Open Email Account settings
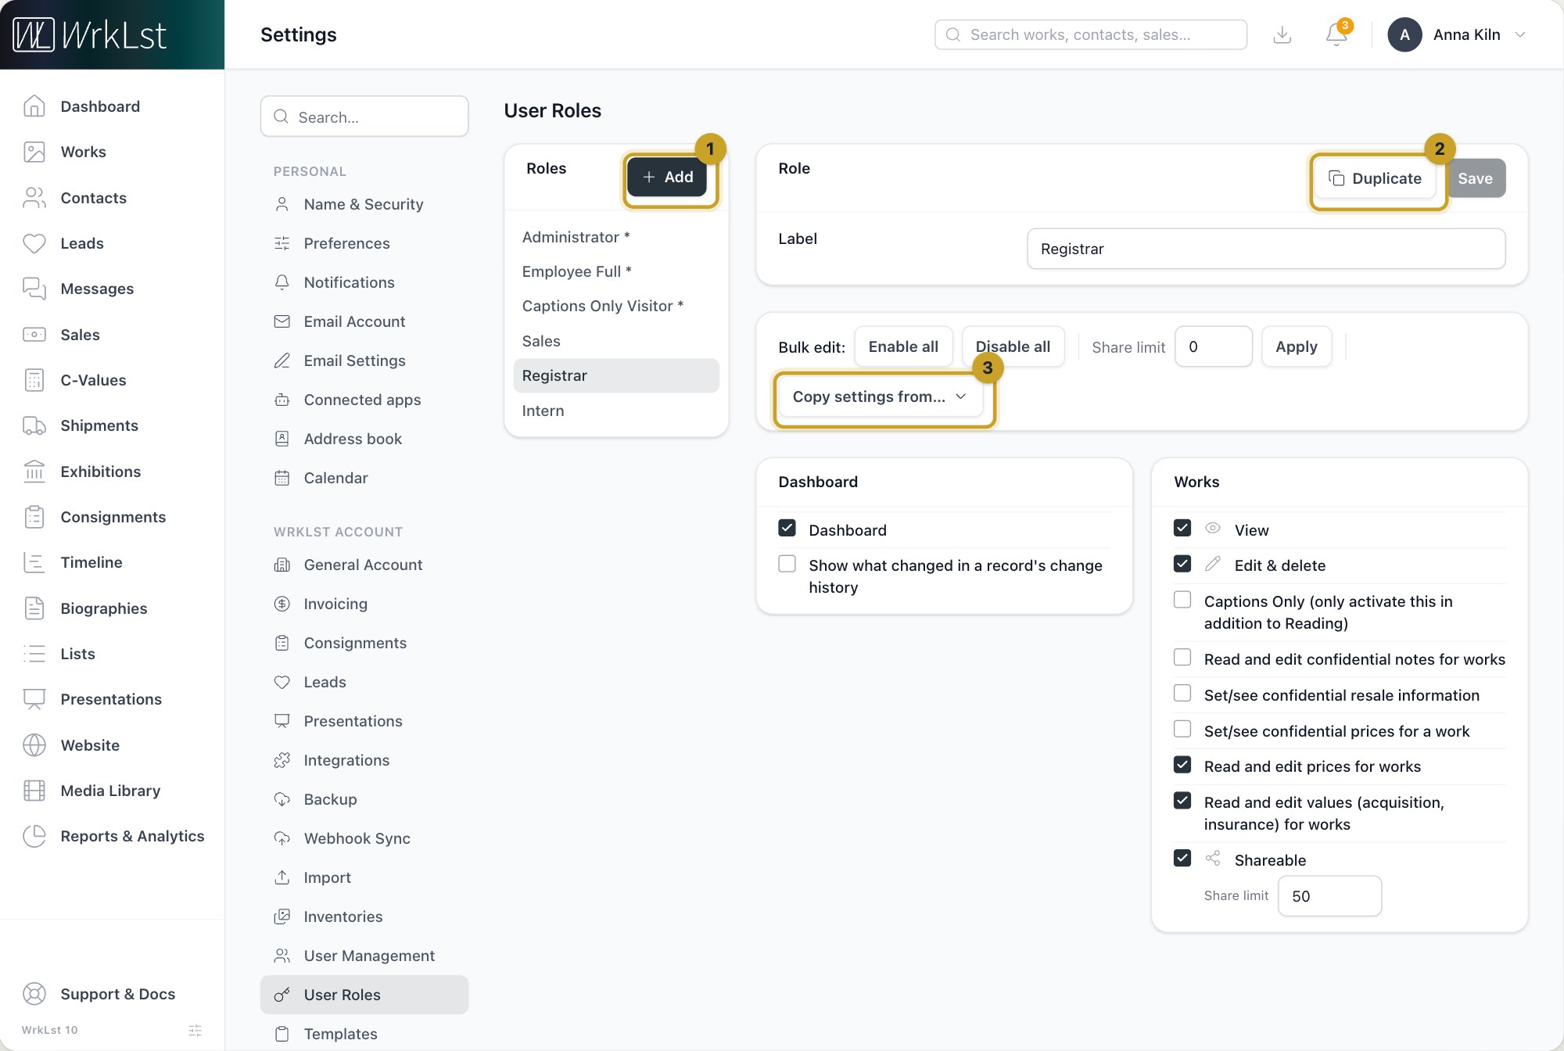The image size is (1564, 1051). point(364,321)
